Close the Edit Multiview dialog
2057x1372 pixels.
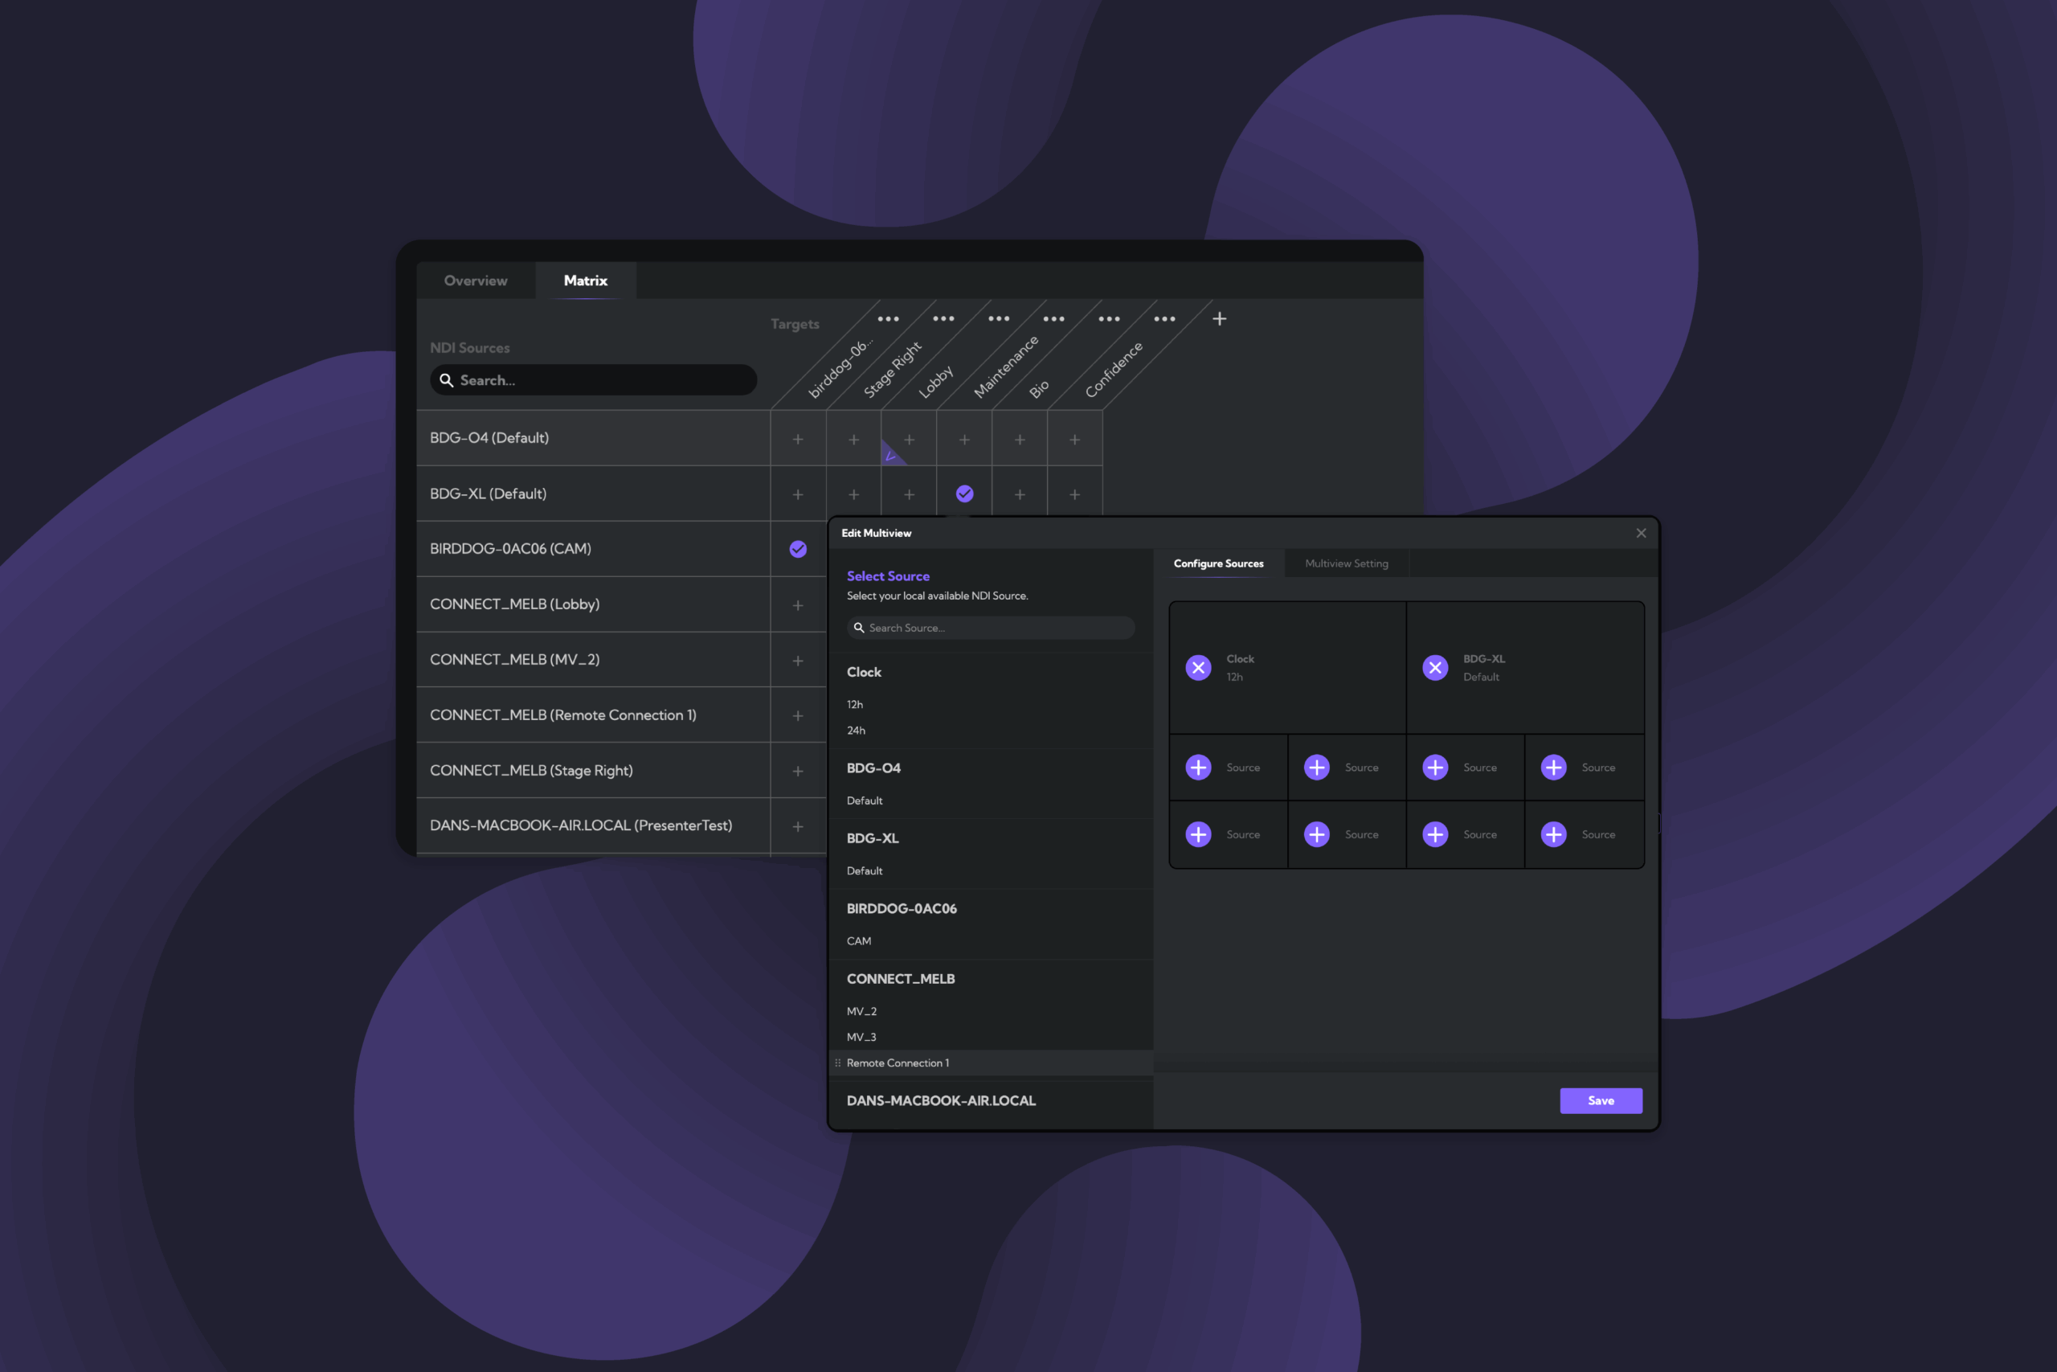tap(1641, 533)
